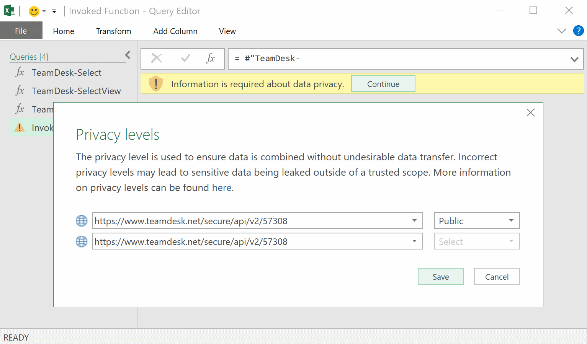This screenshot has height=344, width=587.
Task: Click the blue help question mark icon
Action: 578,31
